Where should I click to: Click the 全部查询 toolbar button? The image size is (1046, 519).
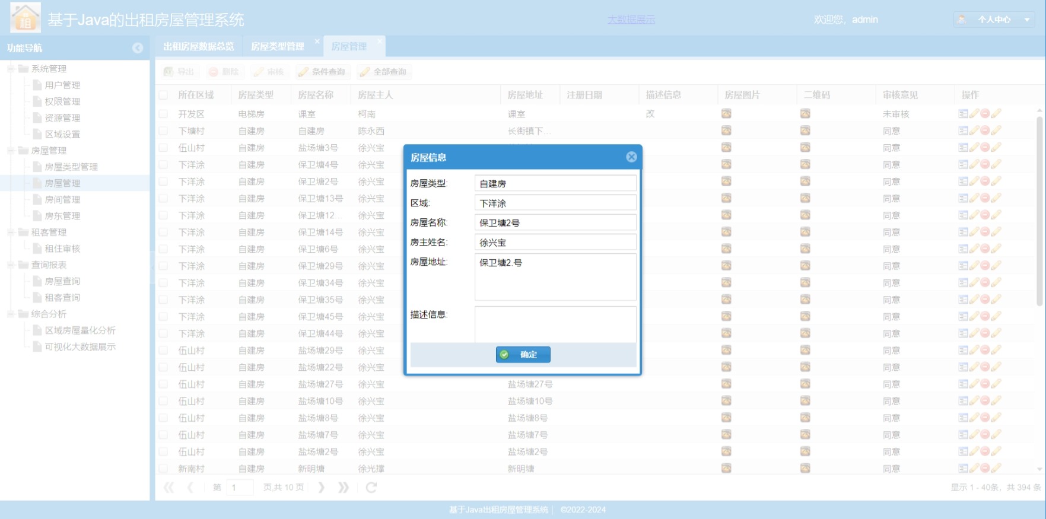point(383,72)
